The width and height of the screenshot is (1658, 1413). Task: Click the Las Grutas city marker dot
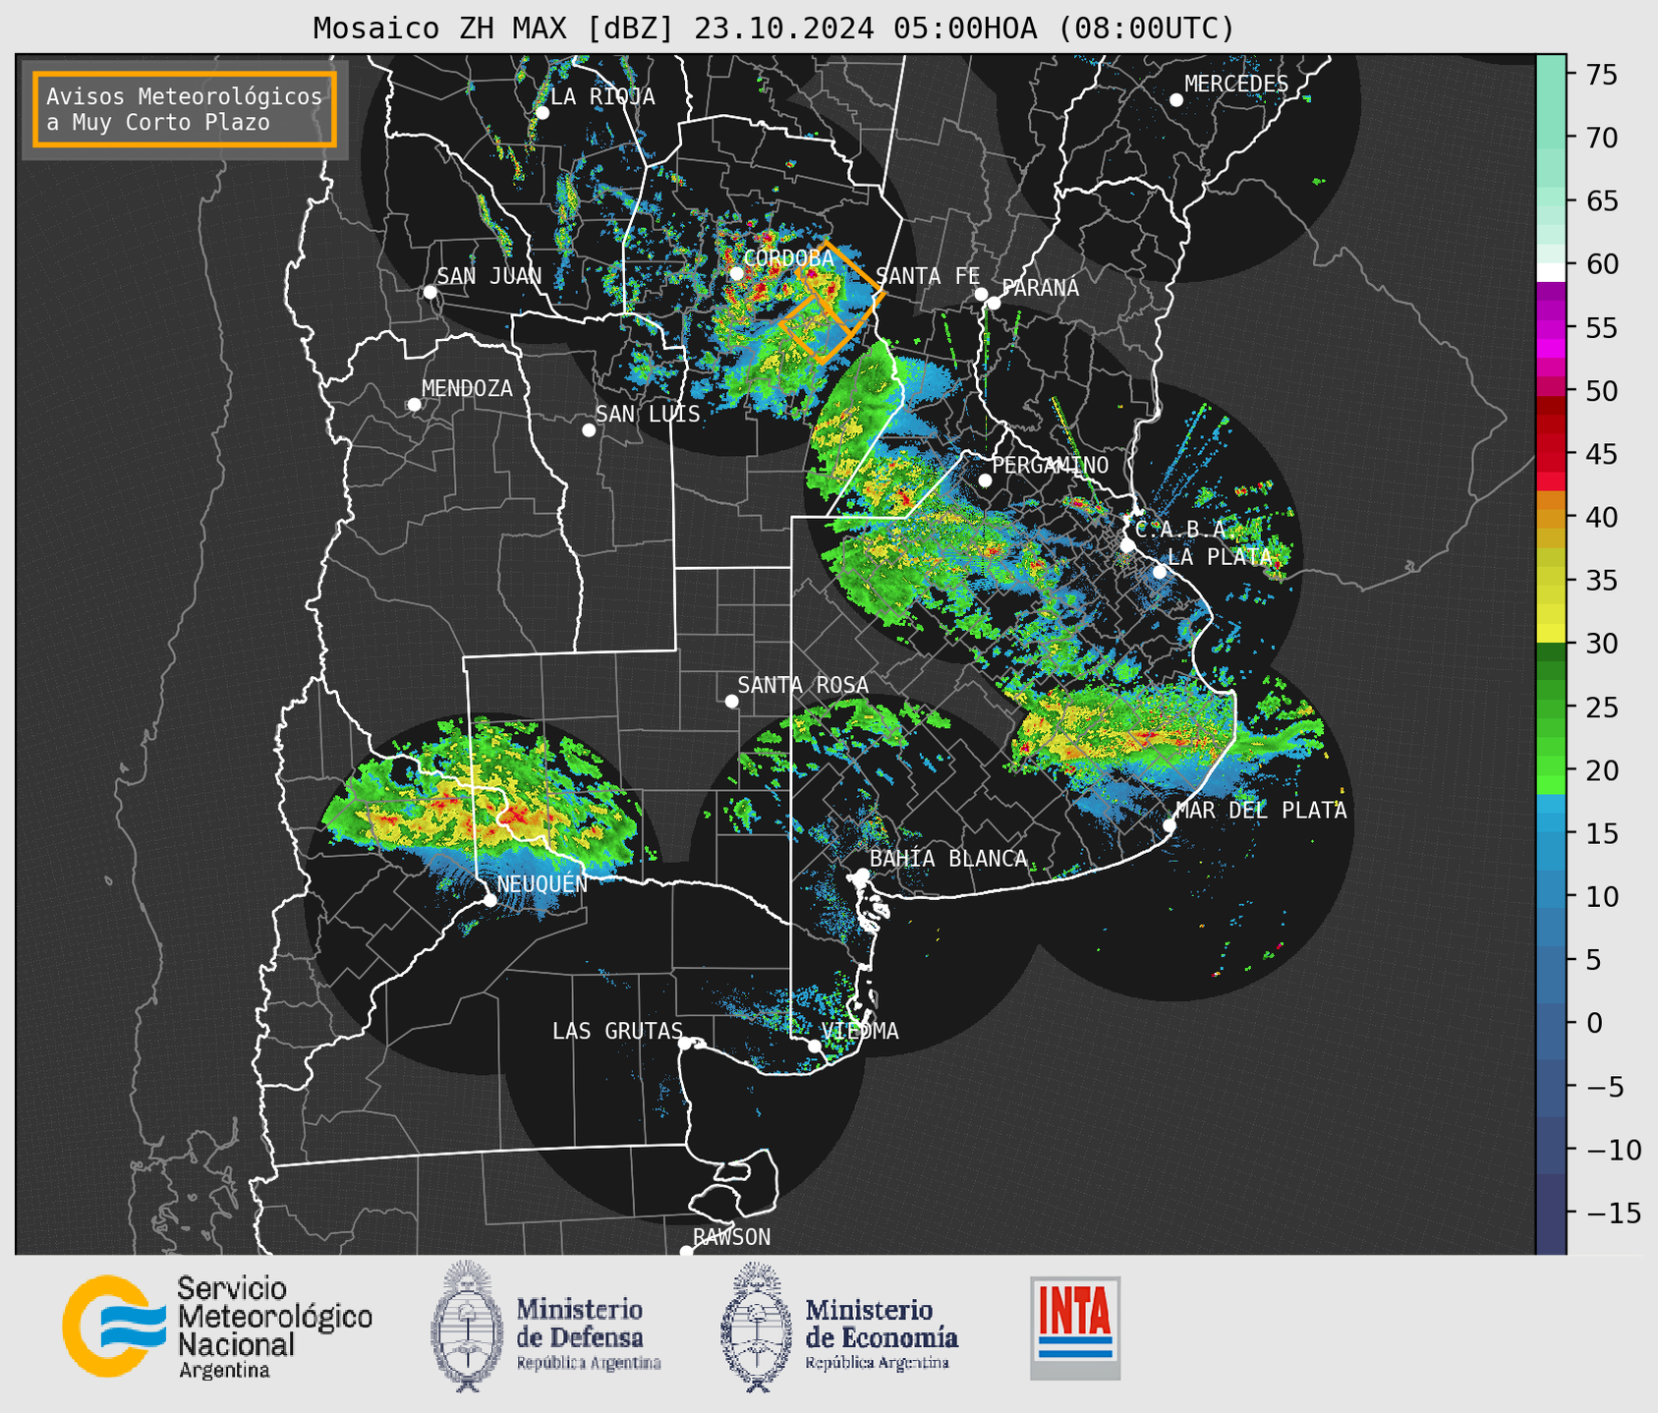(685, 1044)
